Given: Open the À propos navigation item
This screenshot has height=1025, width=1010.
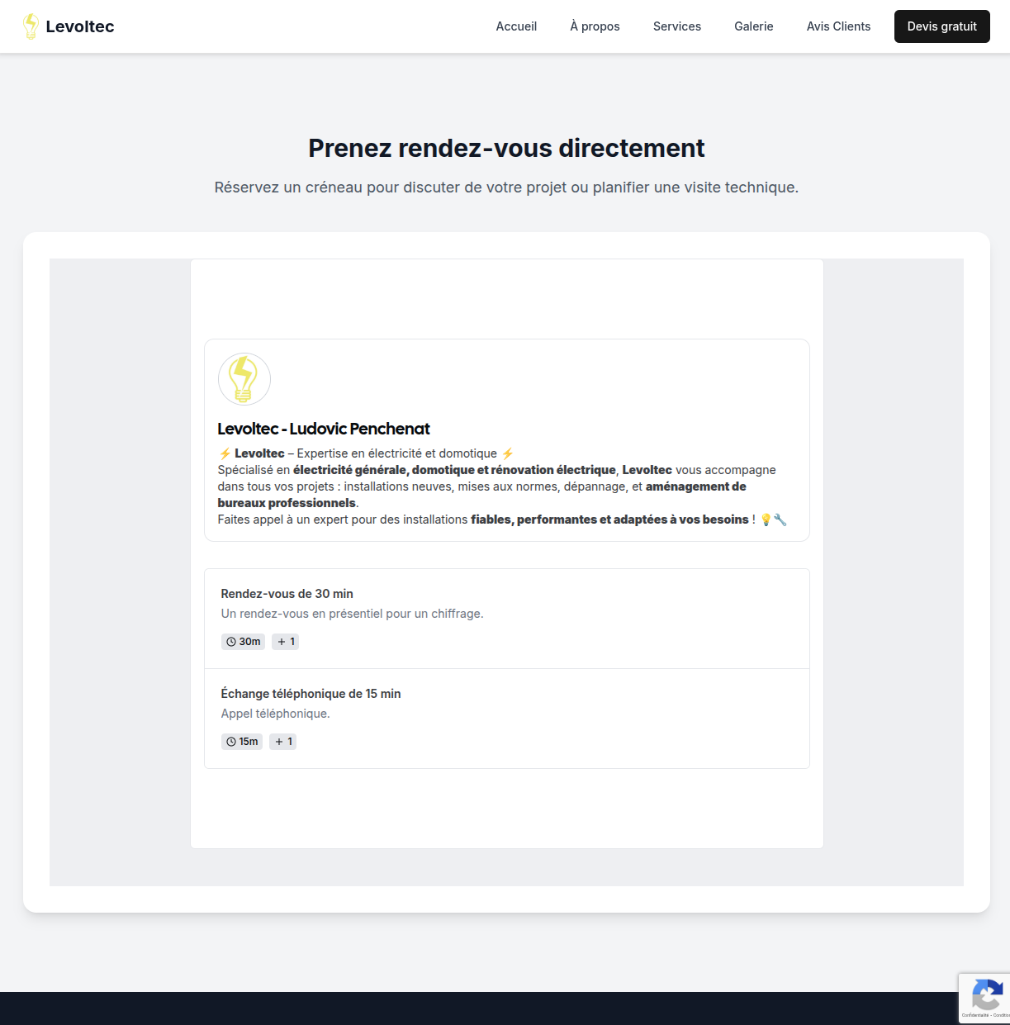Looking at the screenshot, I should (x=594, y=26).
